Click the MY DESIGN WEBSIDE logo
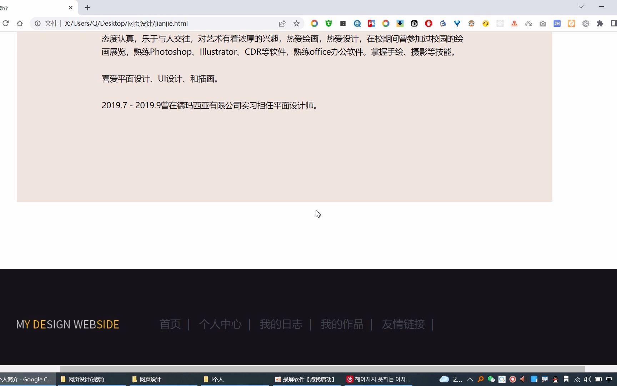The height and width of the screenshot is (386, 617). click(67, 324)
